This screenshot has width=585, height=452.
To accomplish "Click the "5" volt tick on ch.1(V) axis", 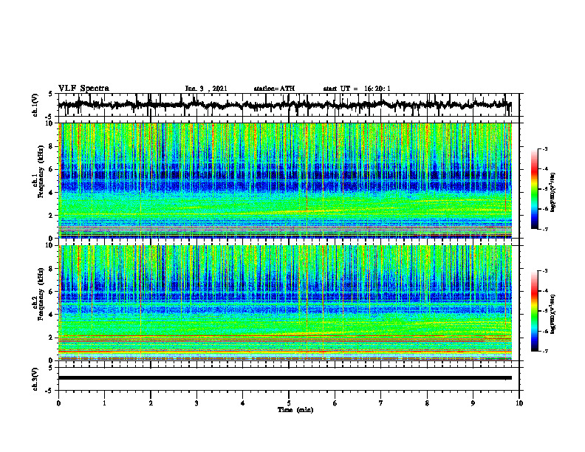I will 50,94.
